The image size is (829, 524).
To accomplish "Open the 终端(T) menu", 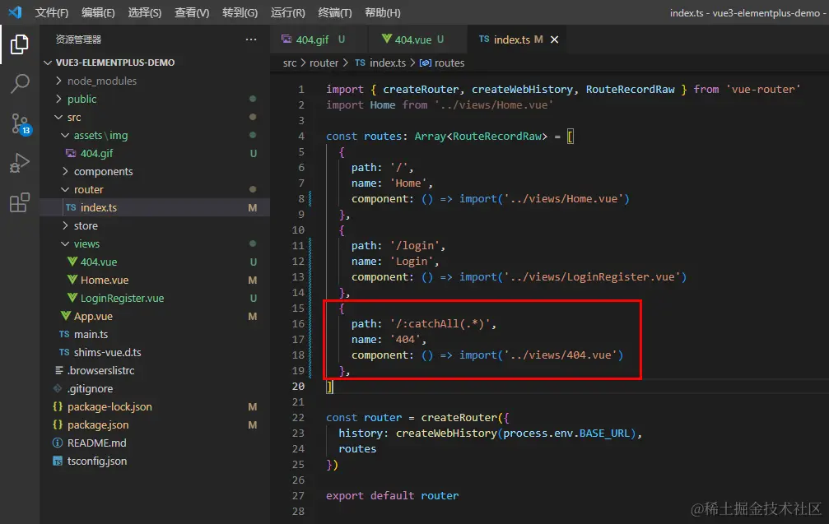I will [x=335, y=12].
